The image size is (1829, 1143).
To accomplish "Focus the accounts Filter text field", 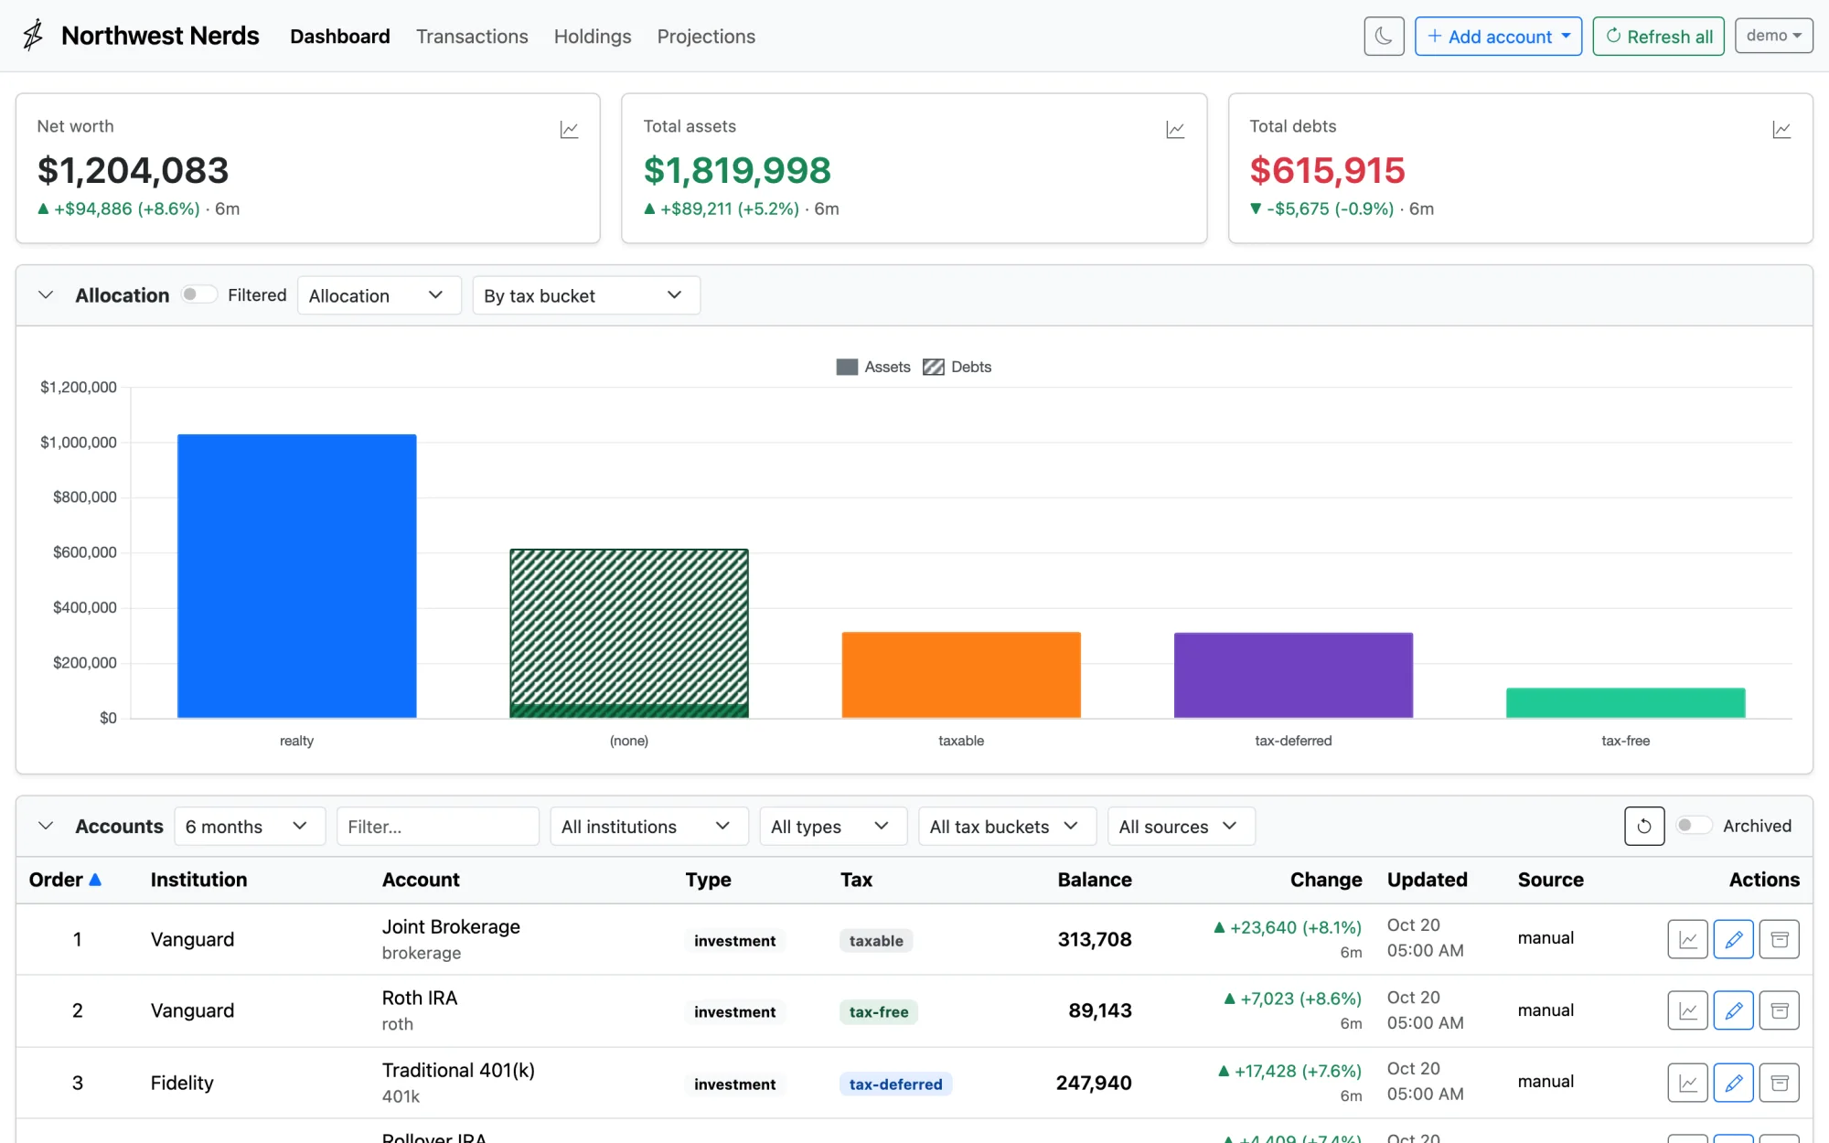I will point(437,826).
